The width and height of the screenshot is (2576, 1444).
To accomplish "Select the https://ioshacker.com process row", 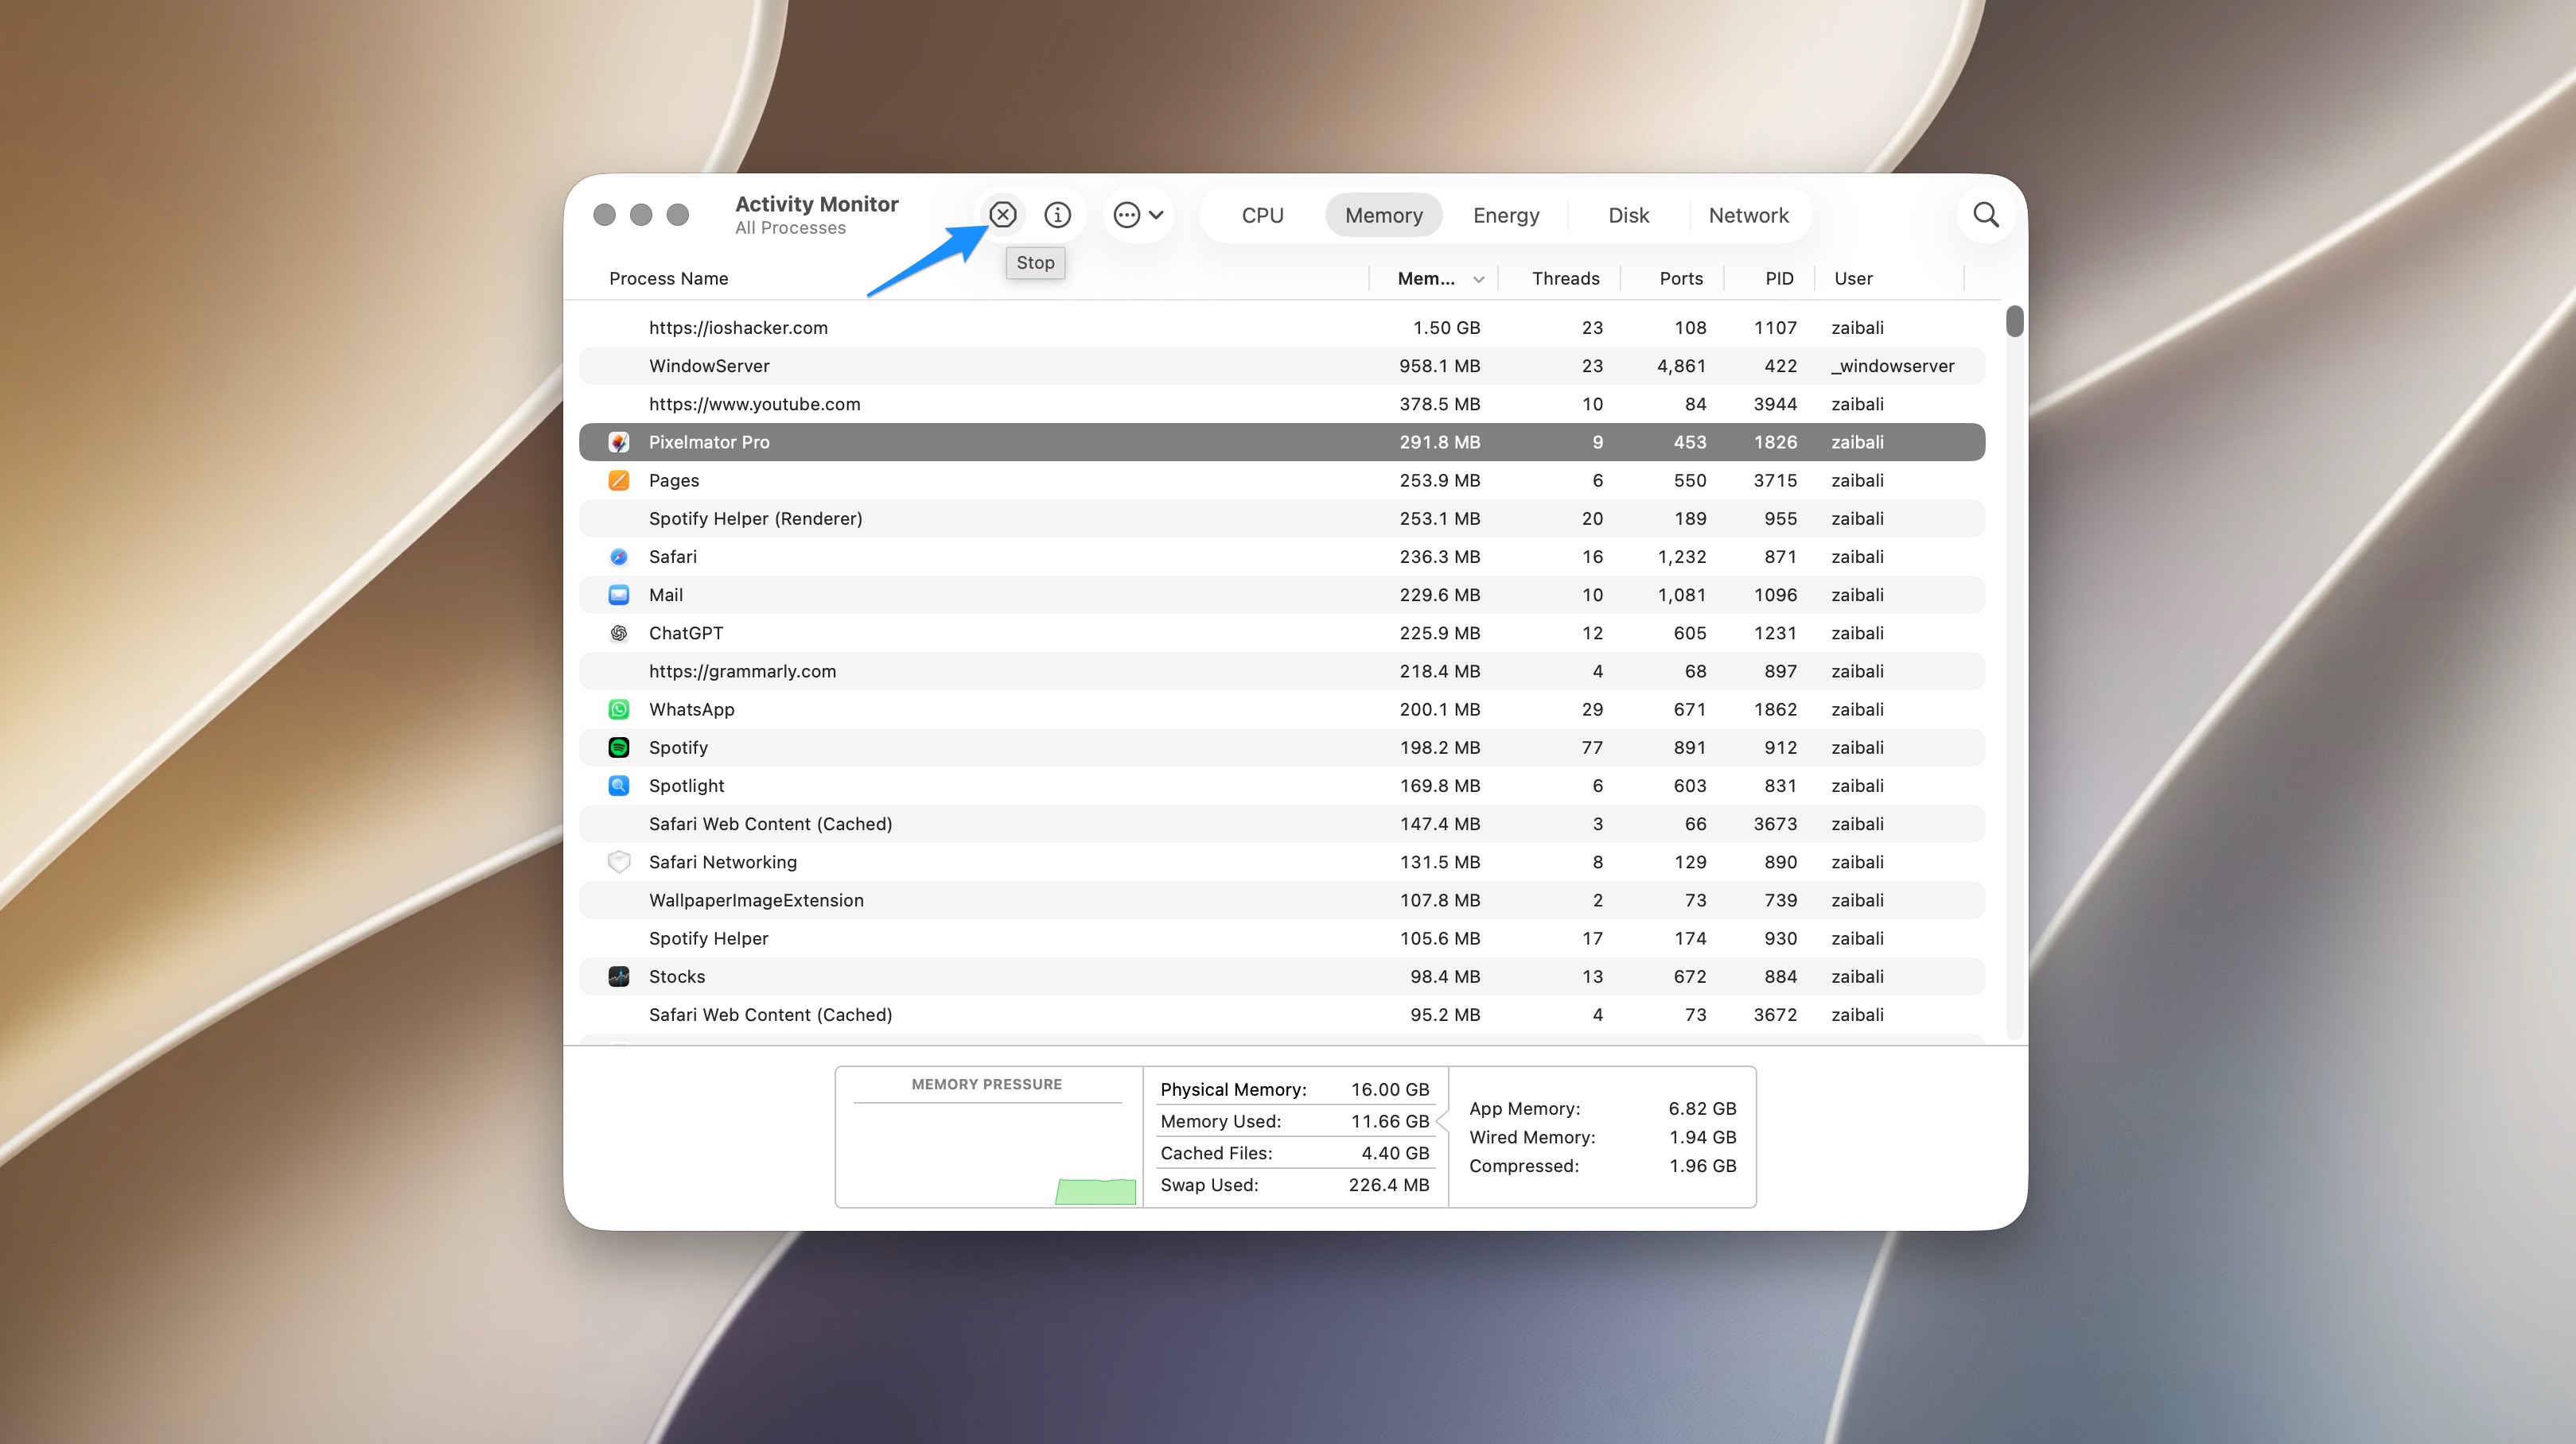I will click(x=1282, y=328).
